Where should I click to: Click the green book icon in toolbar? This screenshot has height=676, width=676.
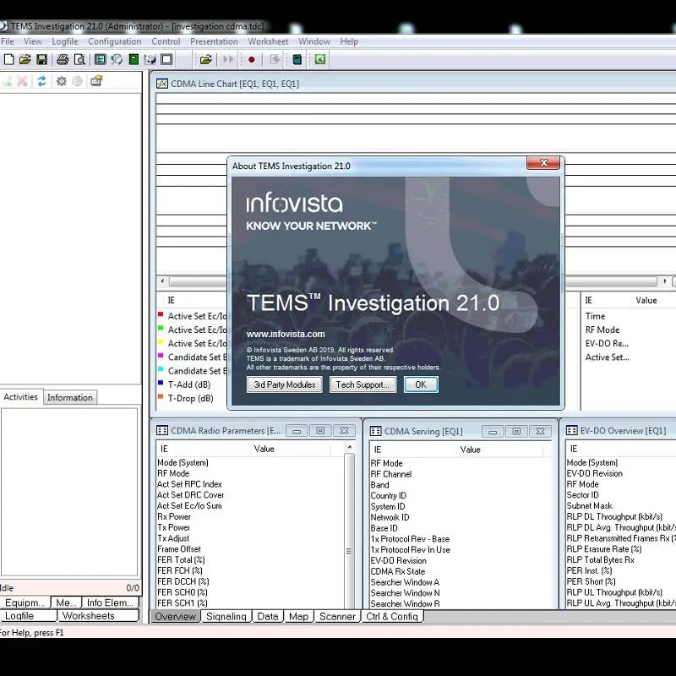pyautogui.click(x=134, y=59)
